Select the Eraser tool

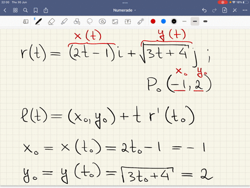coord(51,21)
